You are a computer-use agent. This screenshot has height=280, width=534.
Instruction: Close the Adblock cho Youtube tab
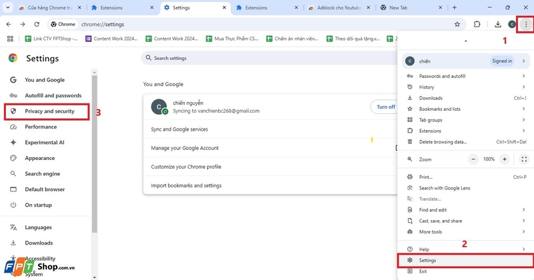click(368, 7)
